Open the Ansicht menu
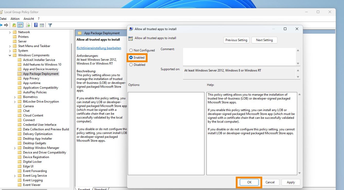Image resolution: width=344 pixels, height=190 pixels. point(29,19)
